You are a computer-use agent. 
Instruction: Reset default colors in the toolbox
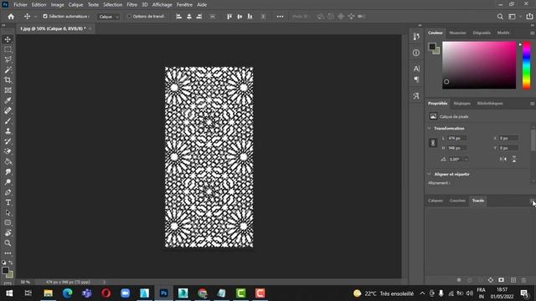tap(3, 263)
